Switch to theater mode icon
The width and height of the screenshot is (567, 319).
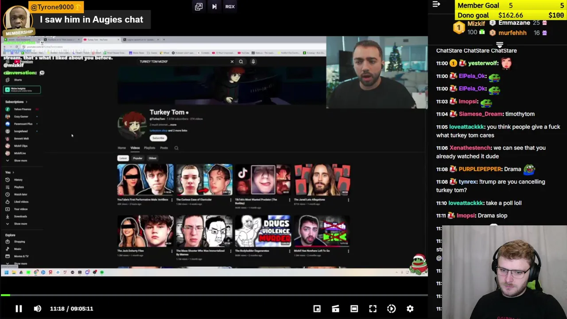click(354, 308)
